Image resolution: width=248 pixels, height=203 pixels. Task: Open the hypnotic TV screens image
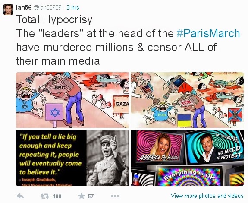coord(187,158)
